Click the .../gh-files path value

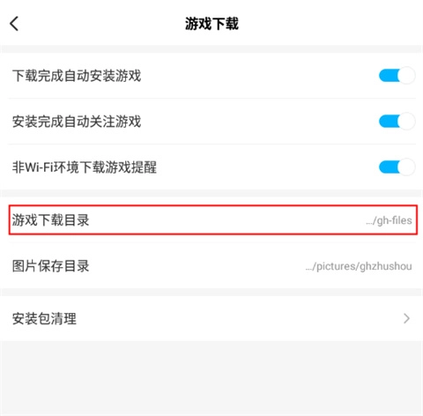tap(389, 220)
